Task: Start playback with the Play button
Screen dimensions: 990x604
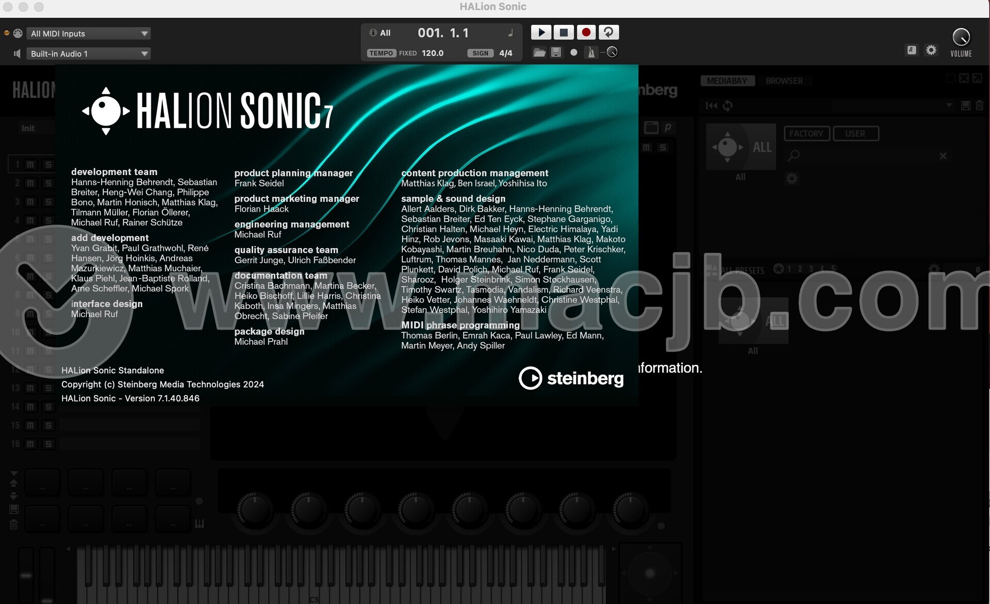Action: point(541,32)
